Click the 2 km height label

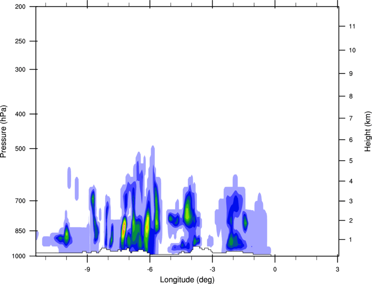351,221
